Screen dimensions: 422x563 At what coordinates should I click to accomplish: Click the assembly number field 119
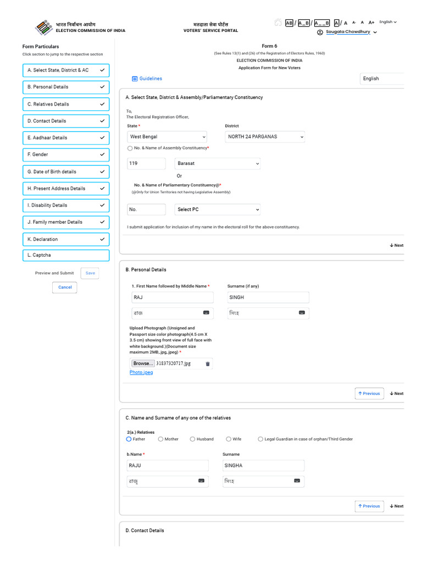click(146, 163)
